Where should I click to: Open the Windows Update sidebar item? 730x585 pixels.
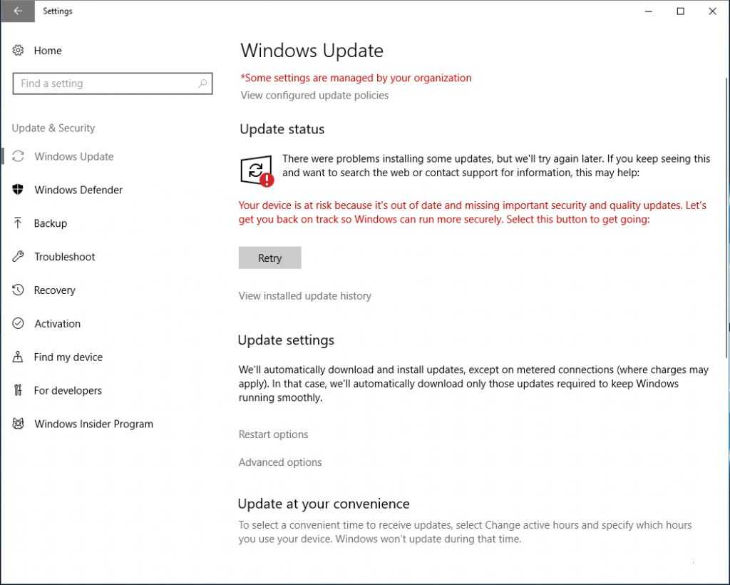(74, 157)
